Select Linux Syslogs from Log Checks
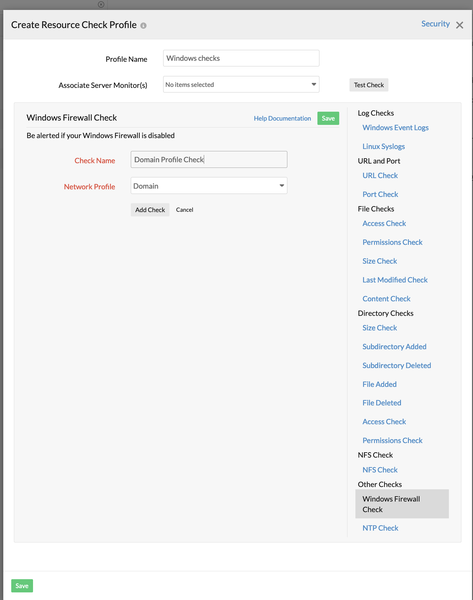This screenshot has width=473, height=600. click(383, 146)
